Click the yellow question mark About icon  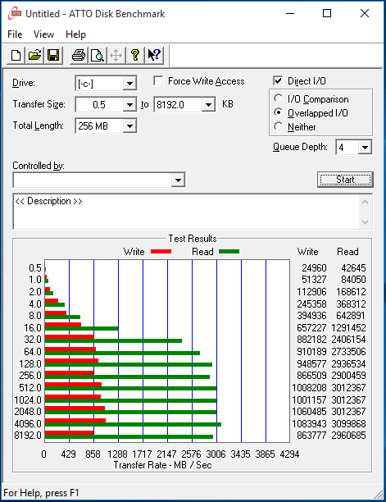click(135, 56)
